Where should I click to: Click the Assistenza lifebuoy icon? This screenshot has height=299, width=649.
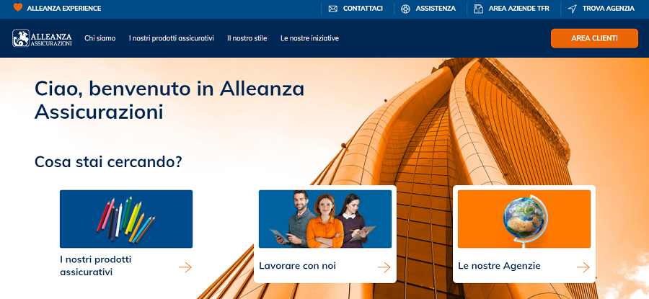point(405,9)
